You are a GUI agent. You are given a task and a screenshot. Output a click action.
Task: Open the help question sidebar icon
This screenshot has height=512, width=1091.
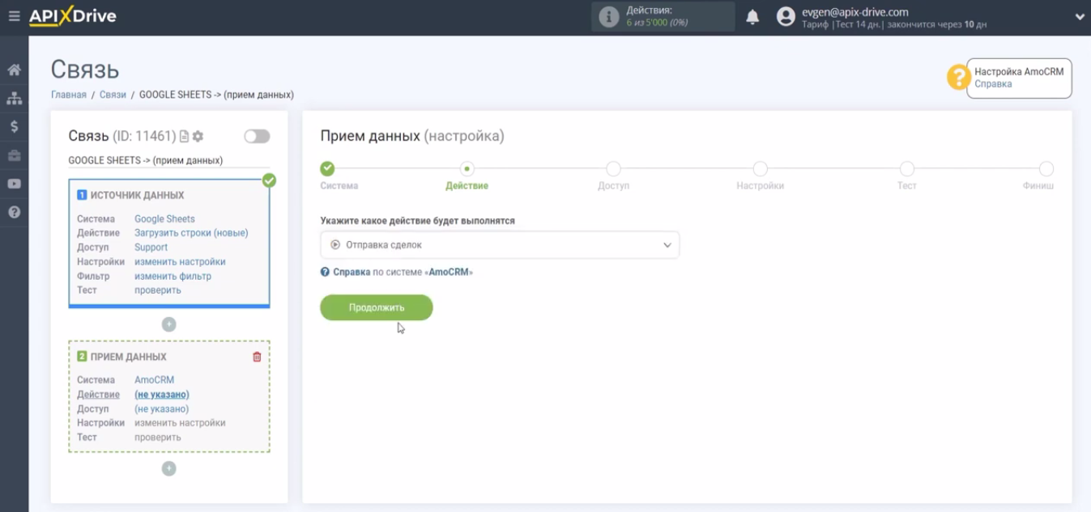coord(14,212)
